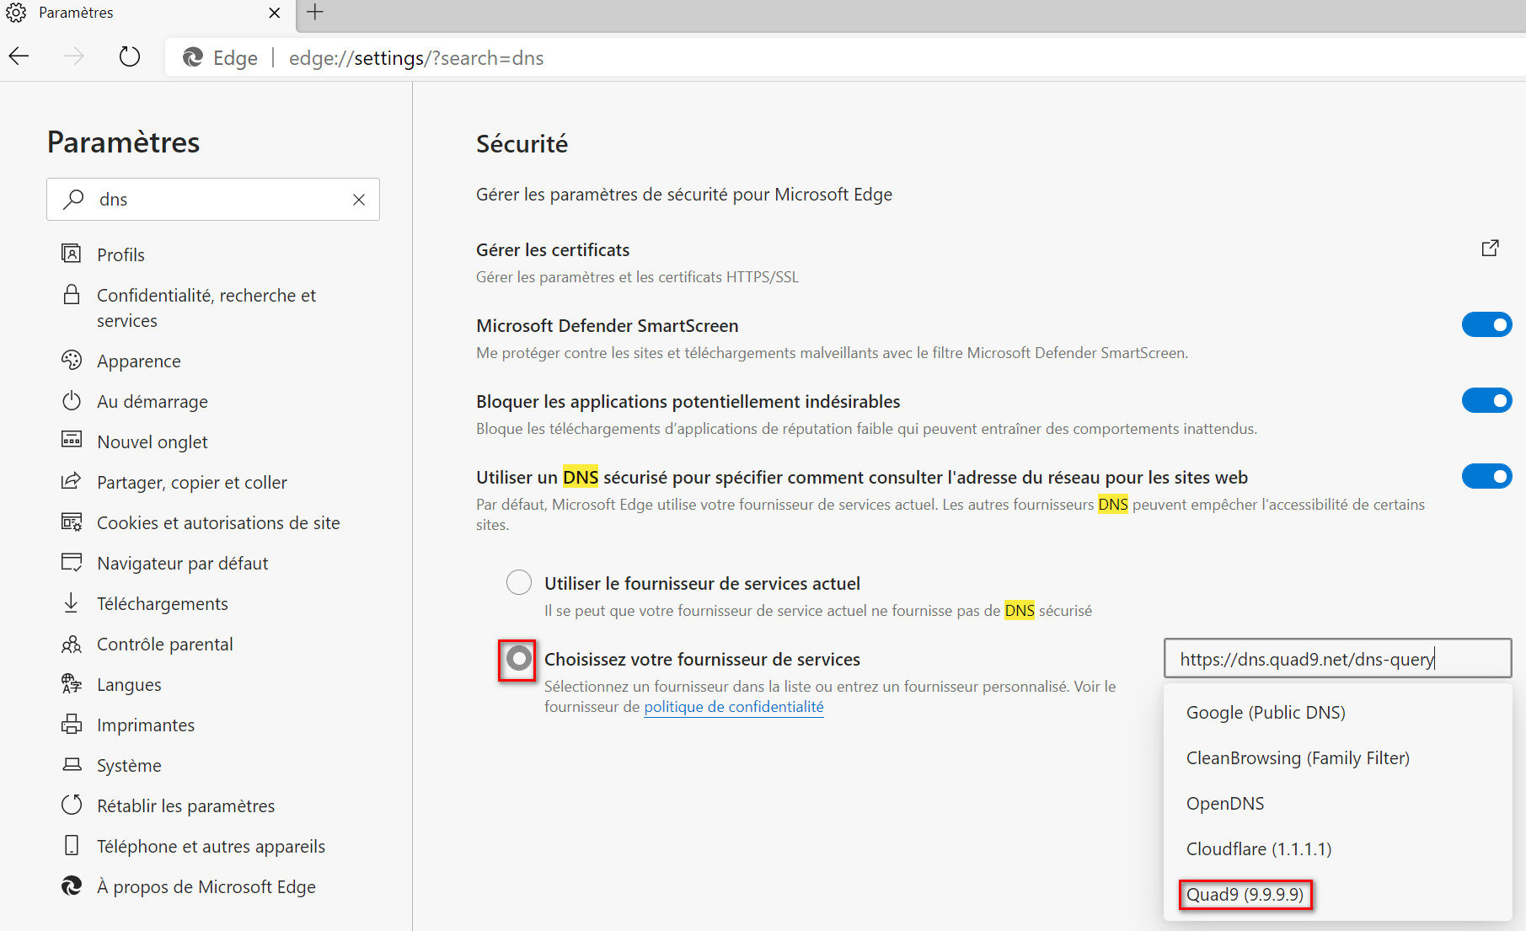The height and width of the screenshot is (931, 1526).
Task: Turn off blocking of potentially unwanted apps
Action: coord(1486,400)
